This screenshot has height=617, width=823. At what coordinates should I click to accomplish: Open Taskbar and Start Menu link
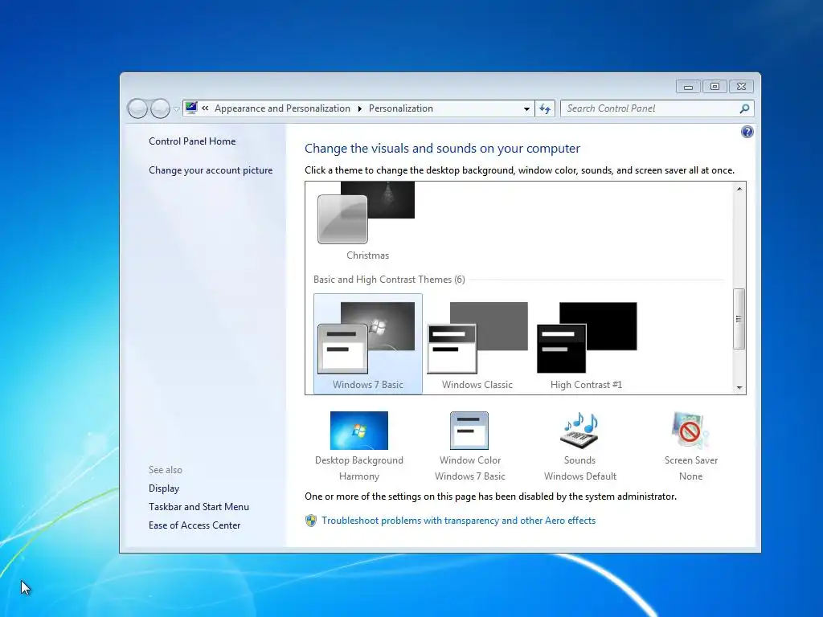[x=199, y=507]
